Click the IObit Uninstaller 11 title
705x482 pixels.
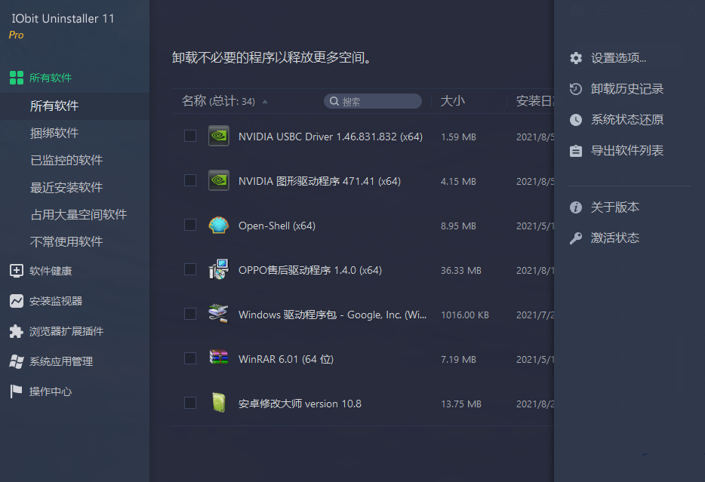pos(63,18)
